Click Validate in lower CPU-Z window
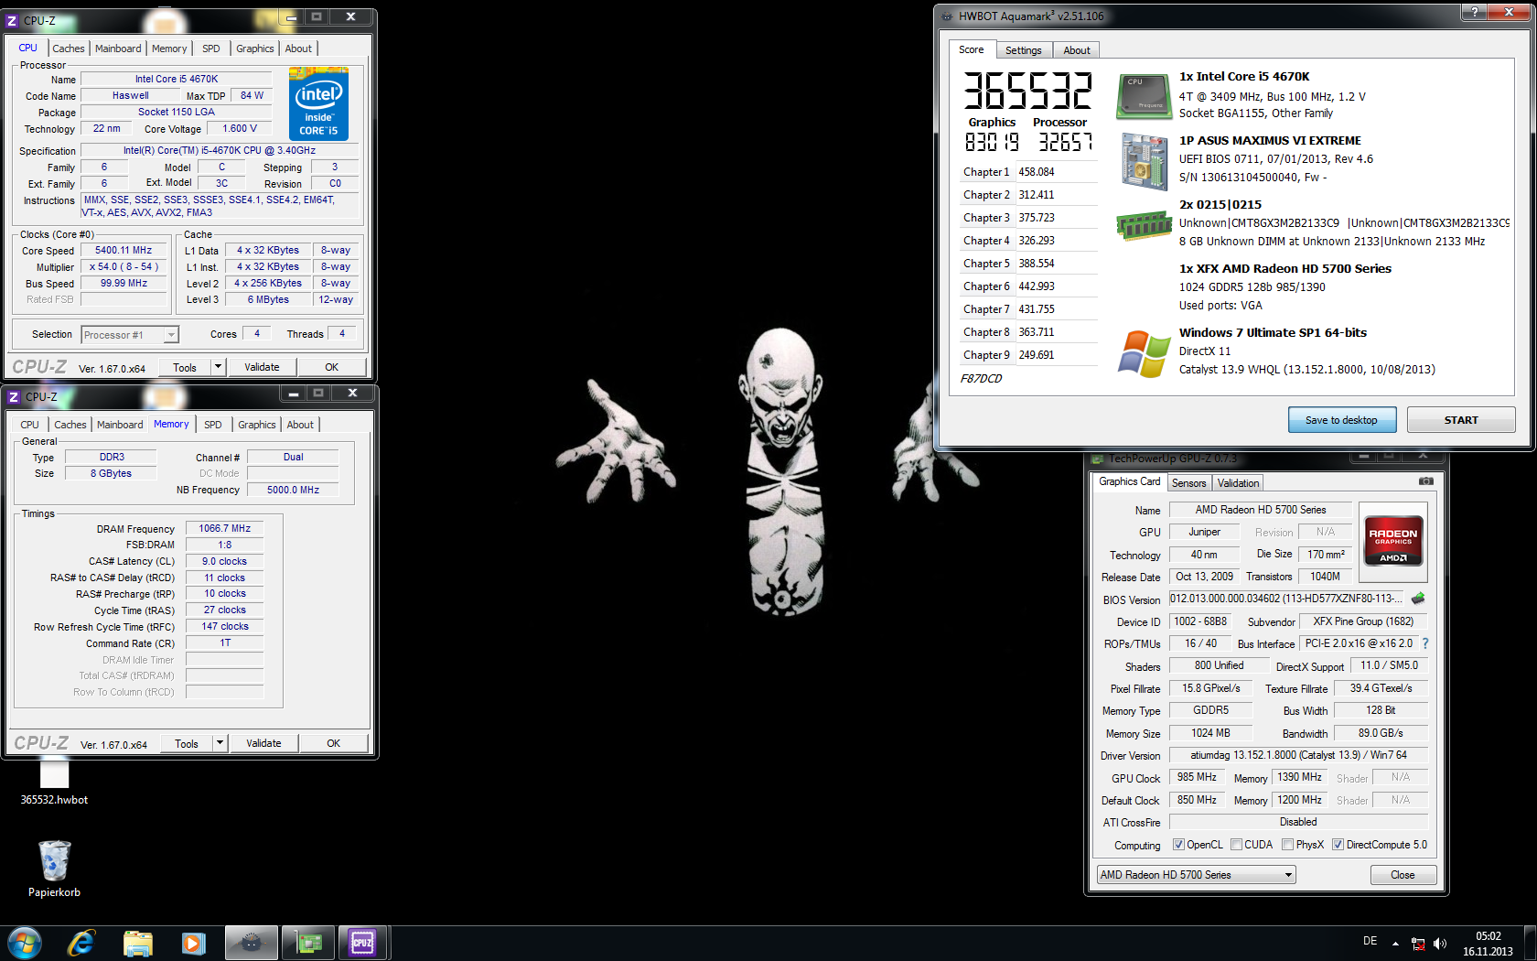This screenshot has width=1537, height=961. [263, 743]
